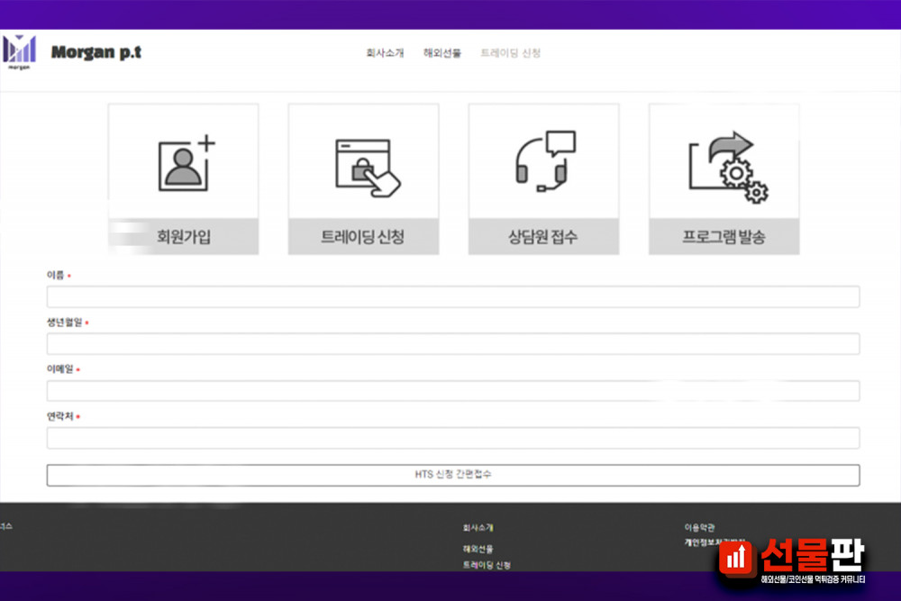Open the 회사소개 link in the footer
Viewport: 901px width, 601px height.
pyautogui.click(x=478, y=528)
